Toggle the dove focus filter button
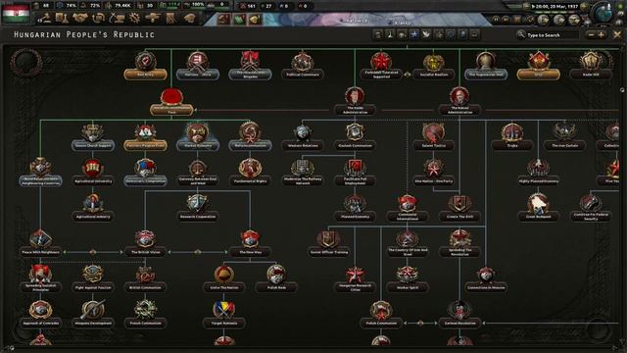Viewport: 627px width, 353px height. [x=426, y=34]
